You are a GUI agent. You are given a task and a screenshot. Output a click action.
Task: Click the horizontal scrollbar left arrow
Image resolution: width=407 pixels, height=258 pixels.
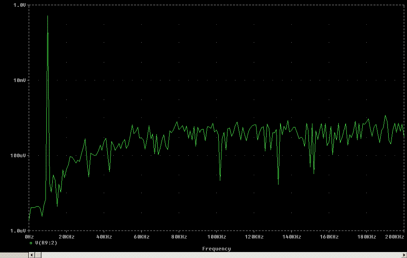click(32, 255)
